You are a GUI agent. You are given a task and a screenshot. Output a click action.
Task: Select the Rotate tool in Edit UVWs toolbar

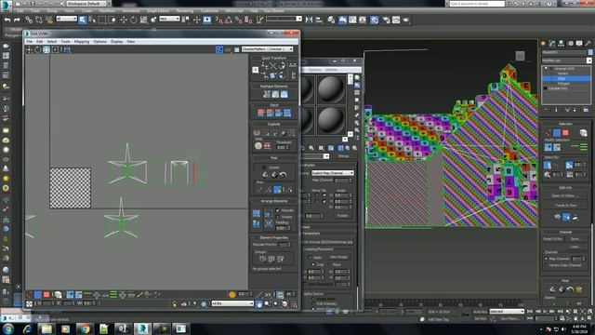click(x=37, y=49)
